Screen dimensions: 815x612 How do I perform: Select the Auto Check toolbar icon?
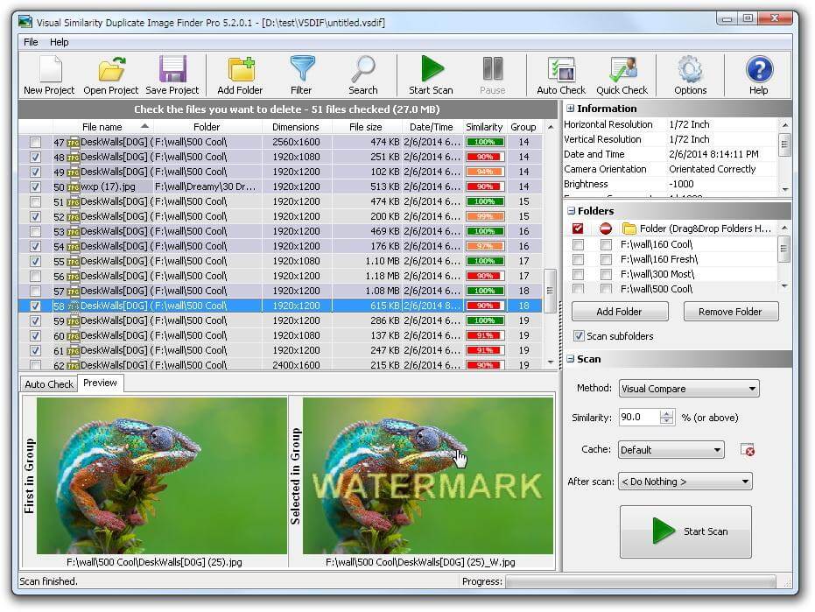[x=560, y=73]
